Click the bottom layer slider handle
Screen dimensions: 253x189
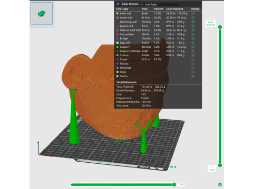point(220,165)
